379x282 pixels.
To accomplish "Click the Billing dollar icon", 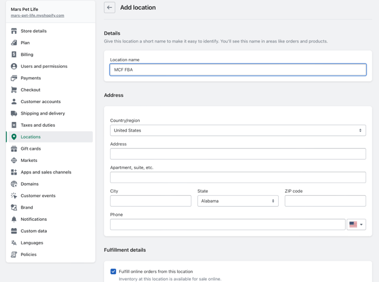I will [x=14, y=55].
